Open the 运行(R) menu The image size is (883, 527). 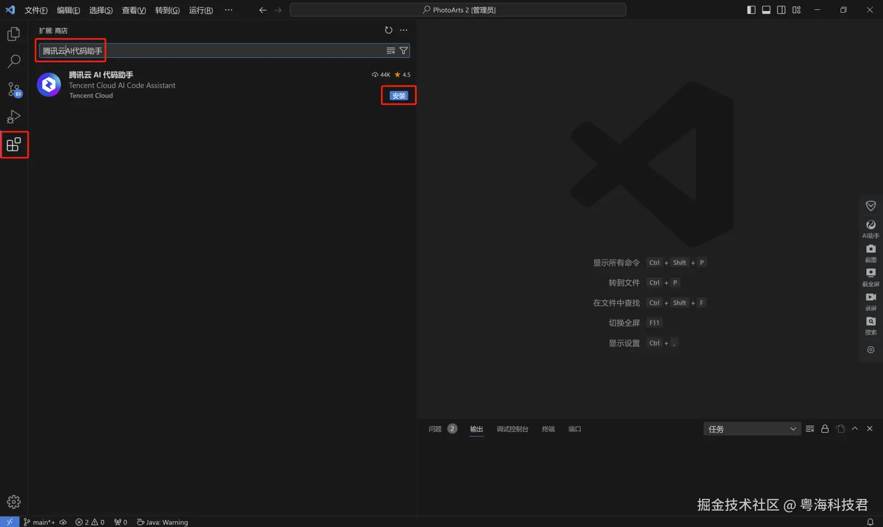[201, 10]
